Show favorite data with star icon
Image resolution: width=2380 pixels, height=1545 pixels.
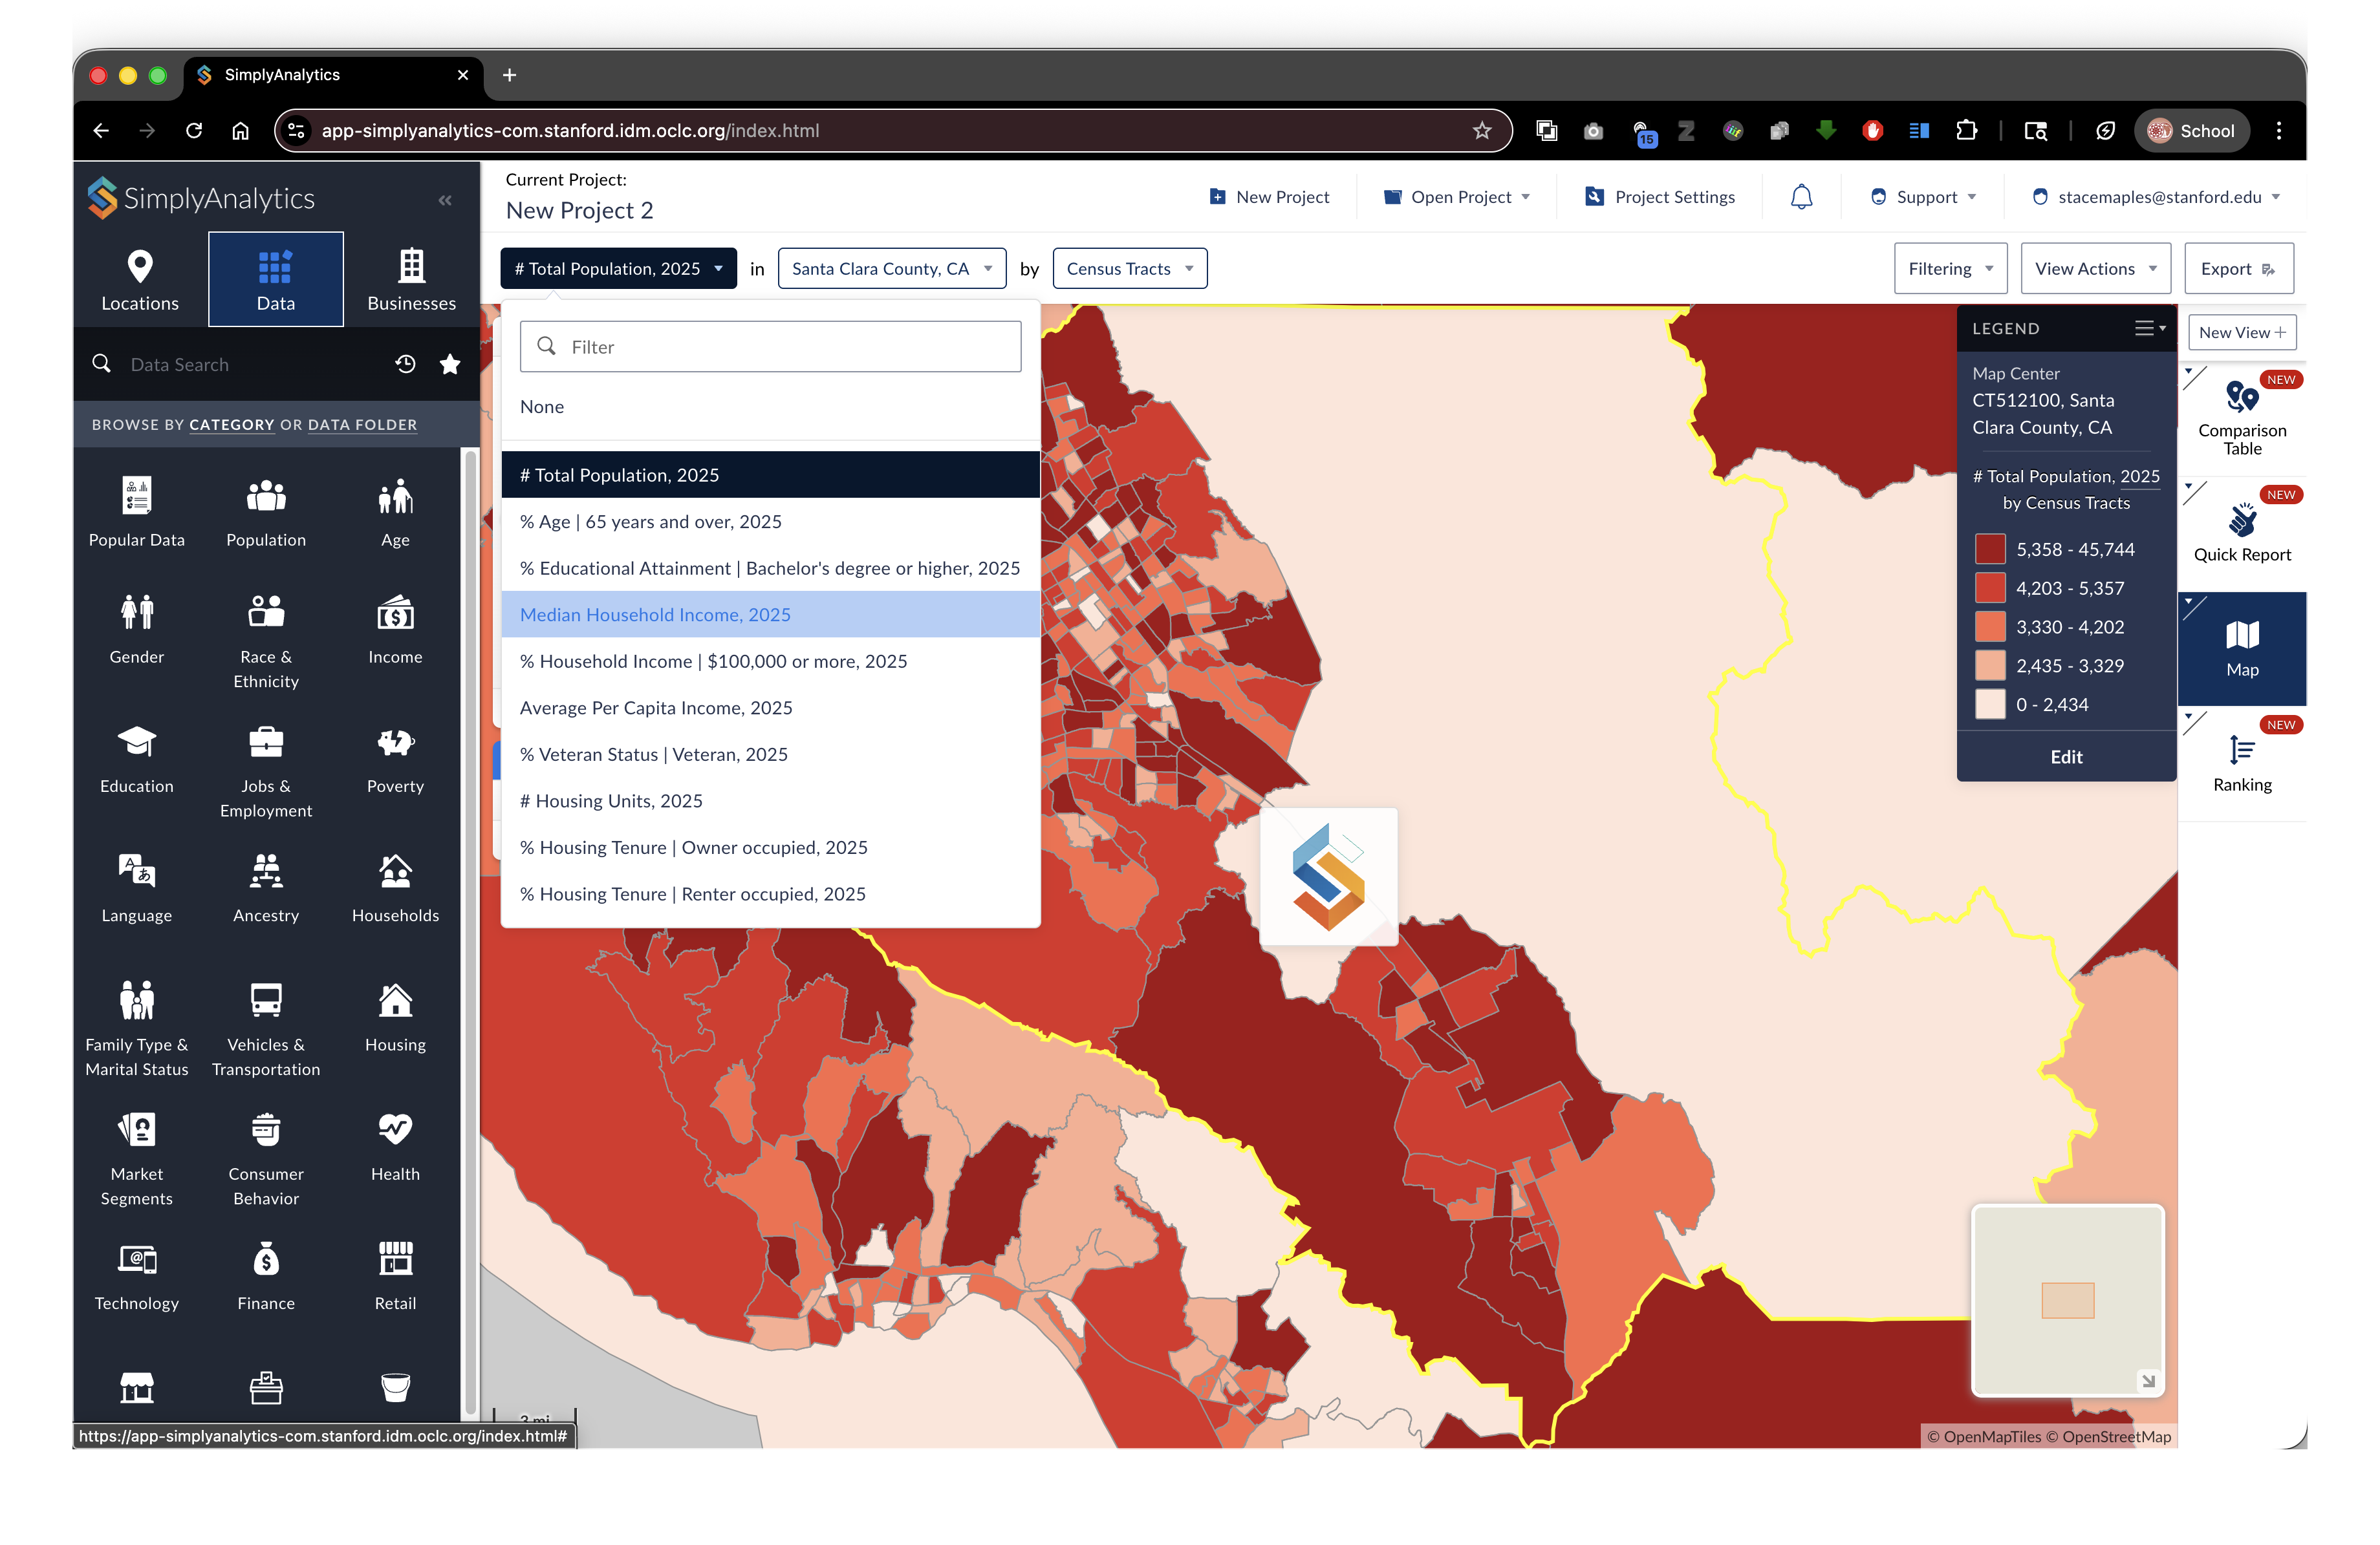click(450, 365)
